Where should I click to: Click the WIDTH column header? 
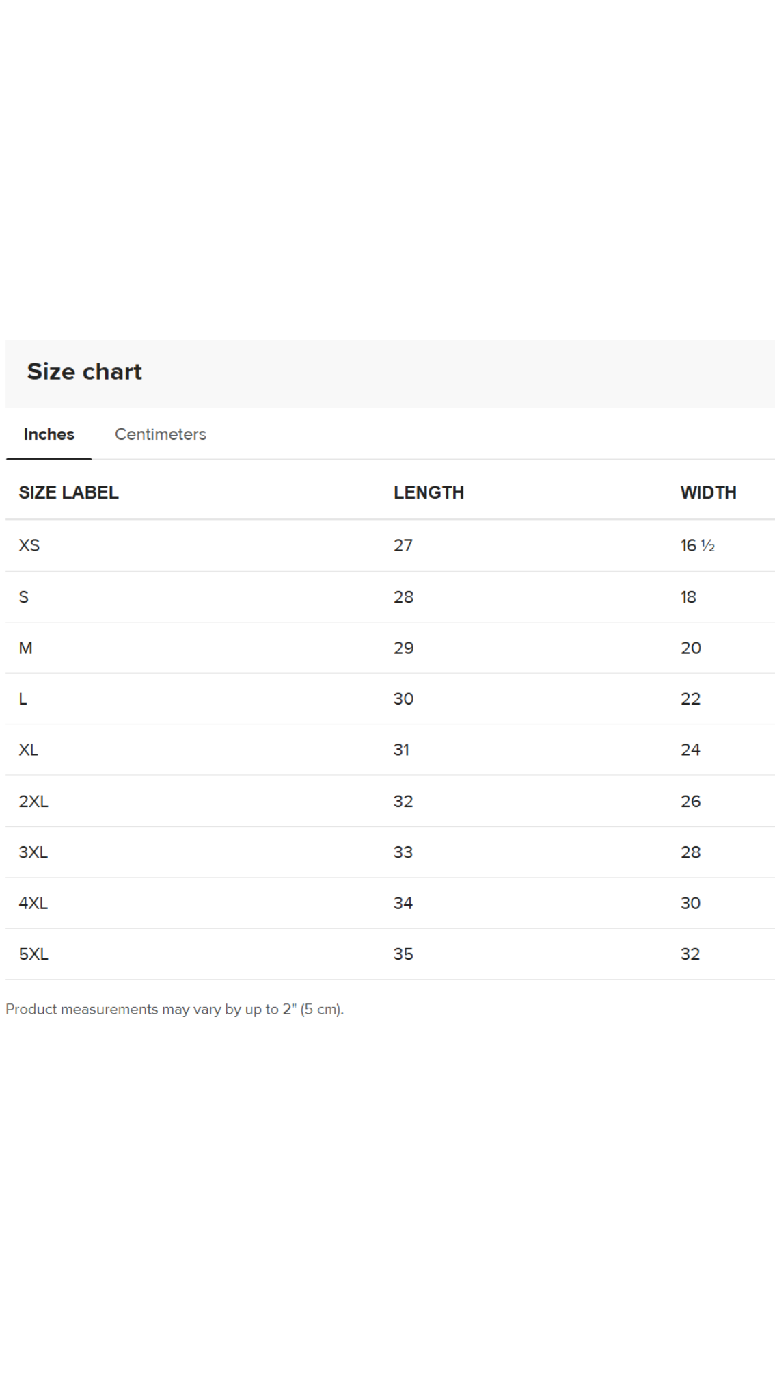coord(708,492)
